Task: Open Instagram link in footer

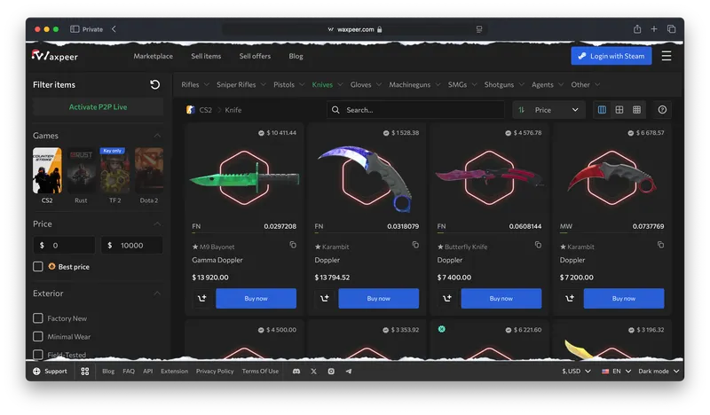Action: coord(331,371)
